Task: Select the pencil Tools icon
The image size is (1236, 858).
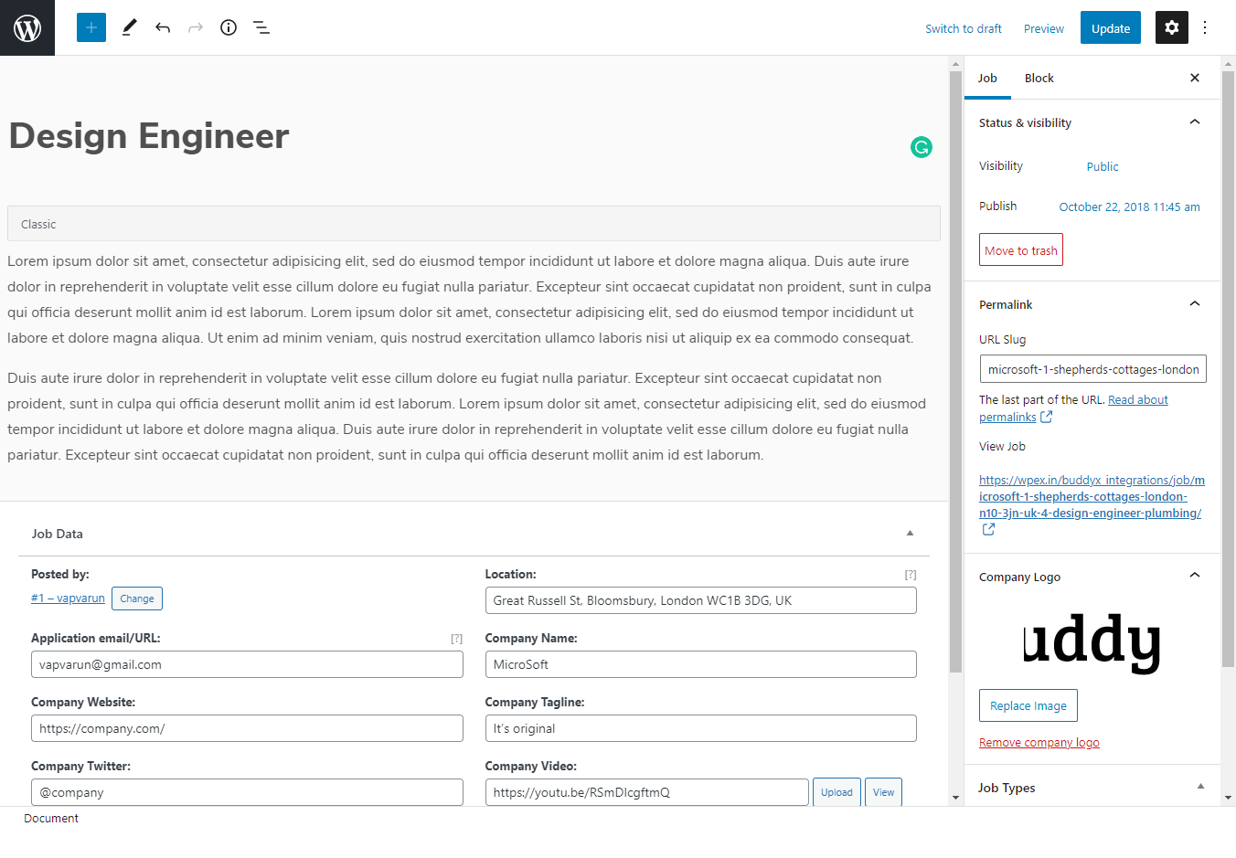Action: coord(129,27)
